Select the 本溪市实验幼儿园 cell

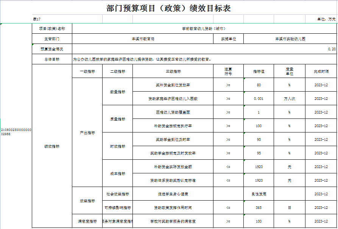290,39
